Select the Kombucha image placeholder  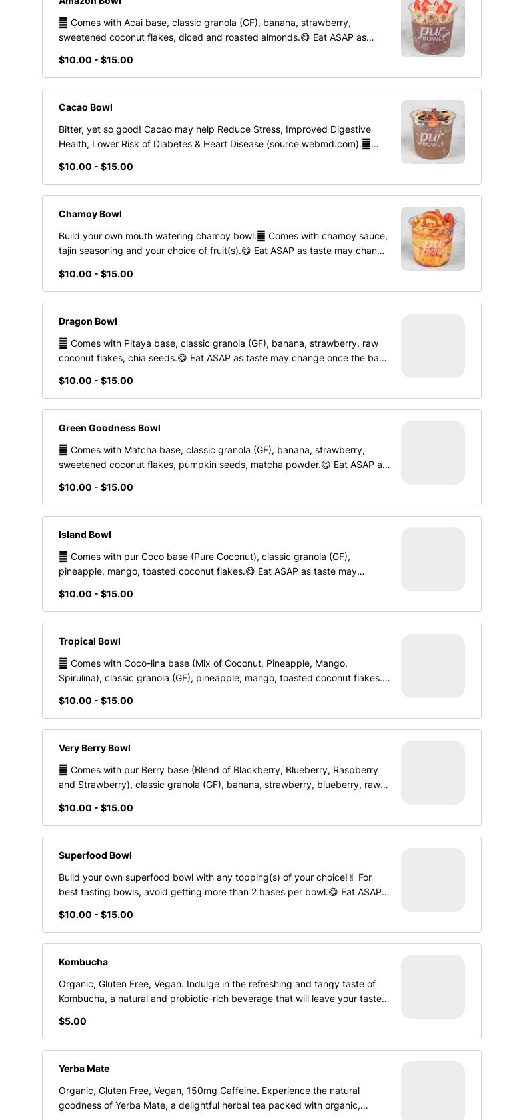(x=432, y=987)
